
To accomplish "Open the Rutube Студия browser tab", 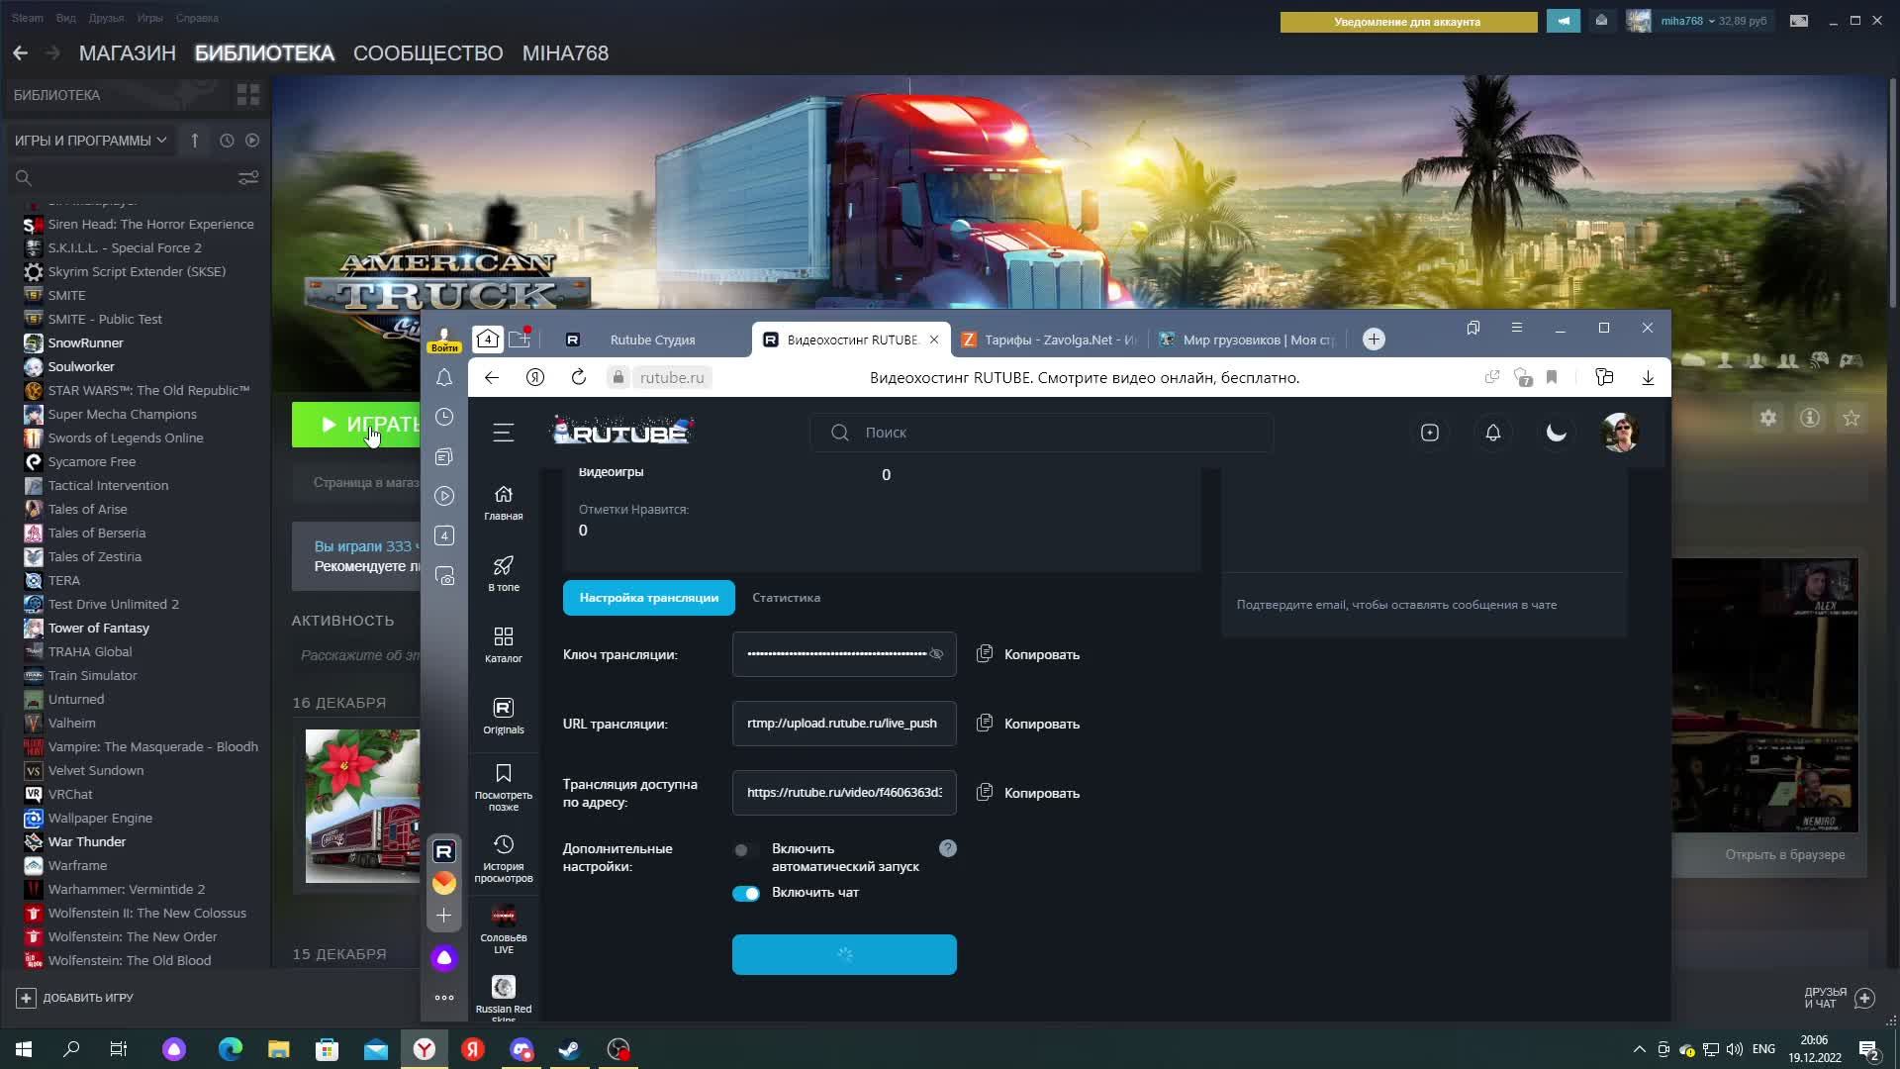I will (651, 340).
